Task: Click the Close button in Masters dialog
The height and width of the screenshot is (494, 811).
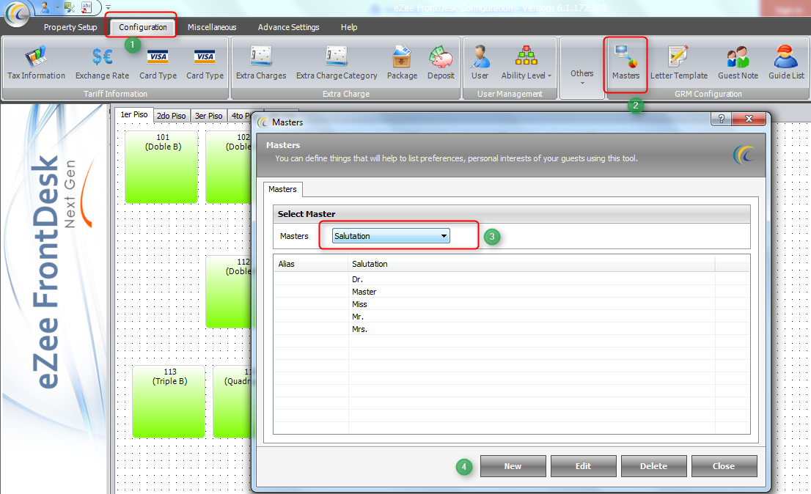Action: [x=724, y=466]
